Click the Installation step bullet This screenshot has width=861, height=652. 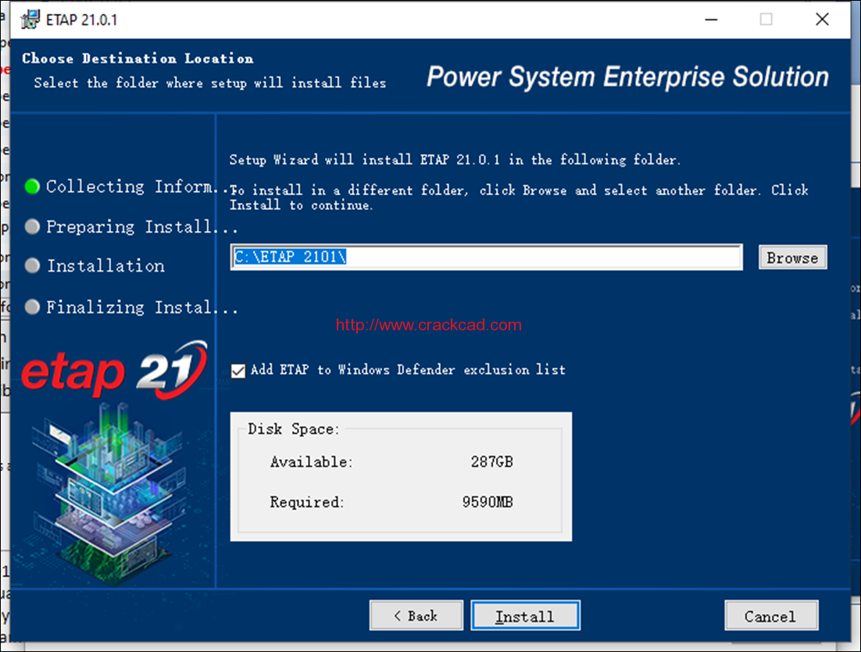pos(32,265)
